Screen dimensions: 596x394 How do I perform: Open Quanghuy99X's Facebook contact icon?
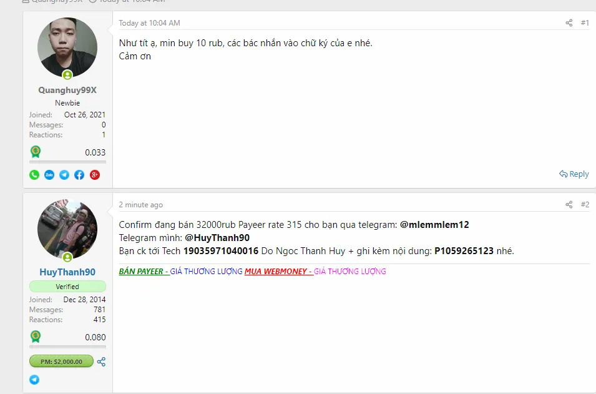click(x=79, y=175)
